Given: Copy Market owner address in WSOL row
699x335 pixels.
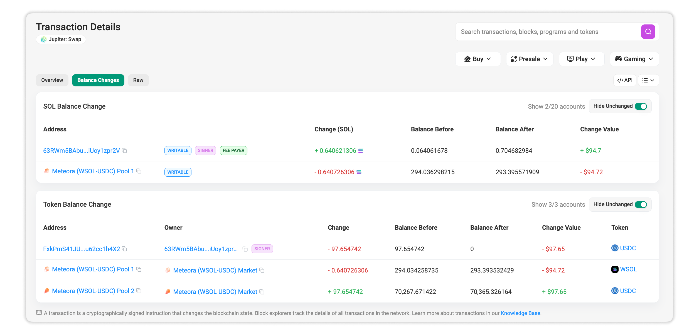Looking at the screenshot, I should point(262,270).
